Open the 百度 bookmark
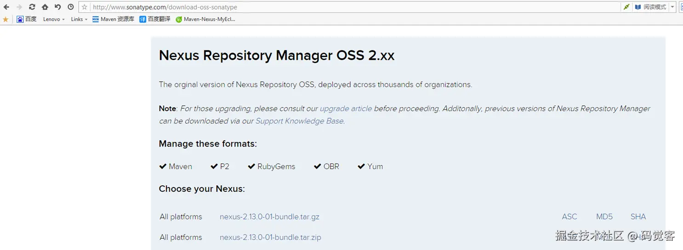 (27, 19)
